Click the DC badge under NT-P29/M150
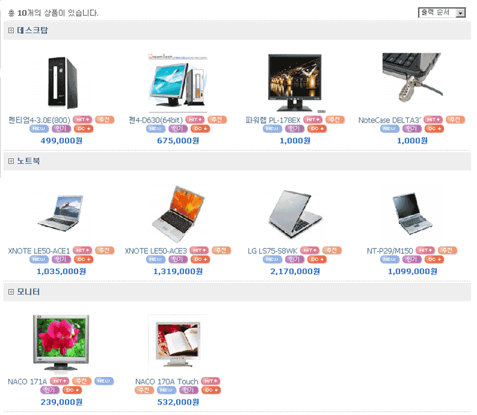 click(434, 259)
